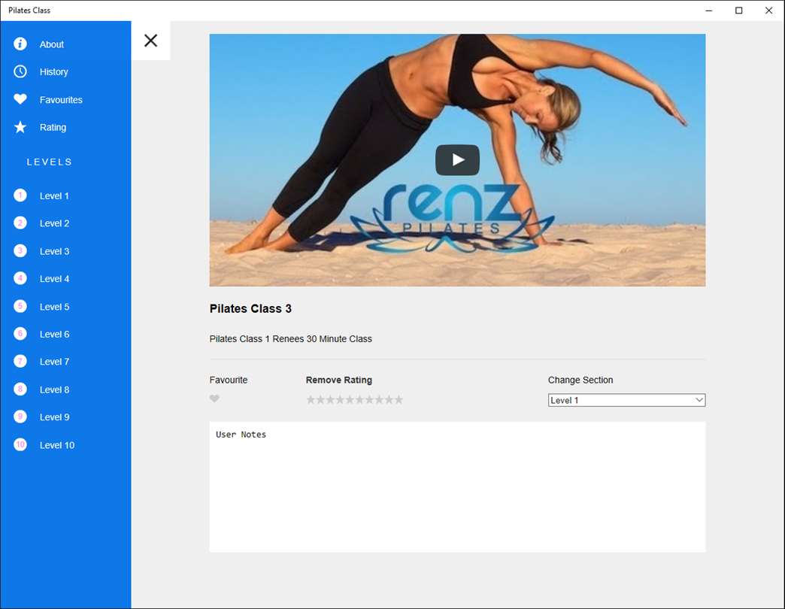Select the Level 3 label
Image resolution: width=785 pixels, height=609 pixels.
pos(55,251)
